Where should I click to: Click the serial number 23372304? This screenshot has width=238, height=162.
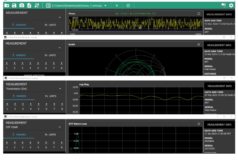pyautogui.click(x=209, y=149)
